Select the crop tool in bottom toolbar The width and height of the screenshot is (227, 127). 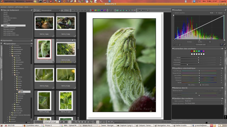(x=76, y=122)
